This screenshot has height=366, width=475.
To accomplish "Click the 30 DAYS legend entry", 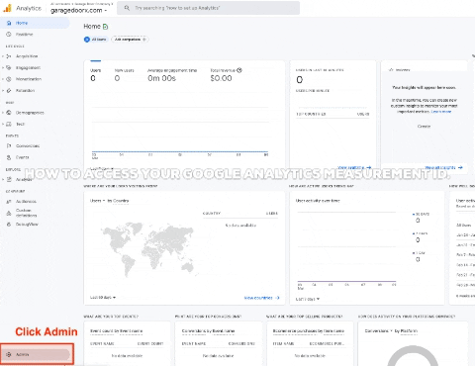I will (x=421, y=218).
